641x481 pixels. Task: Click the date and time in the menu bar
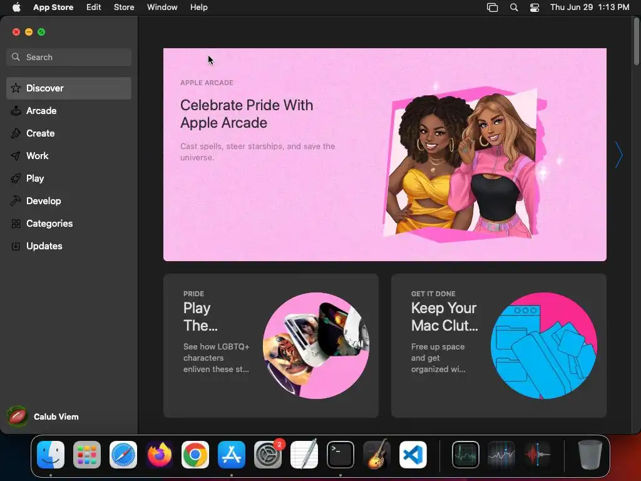click(590, 8)
